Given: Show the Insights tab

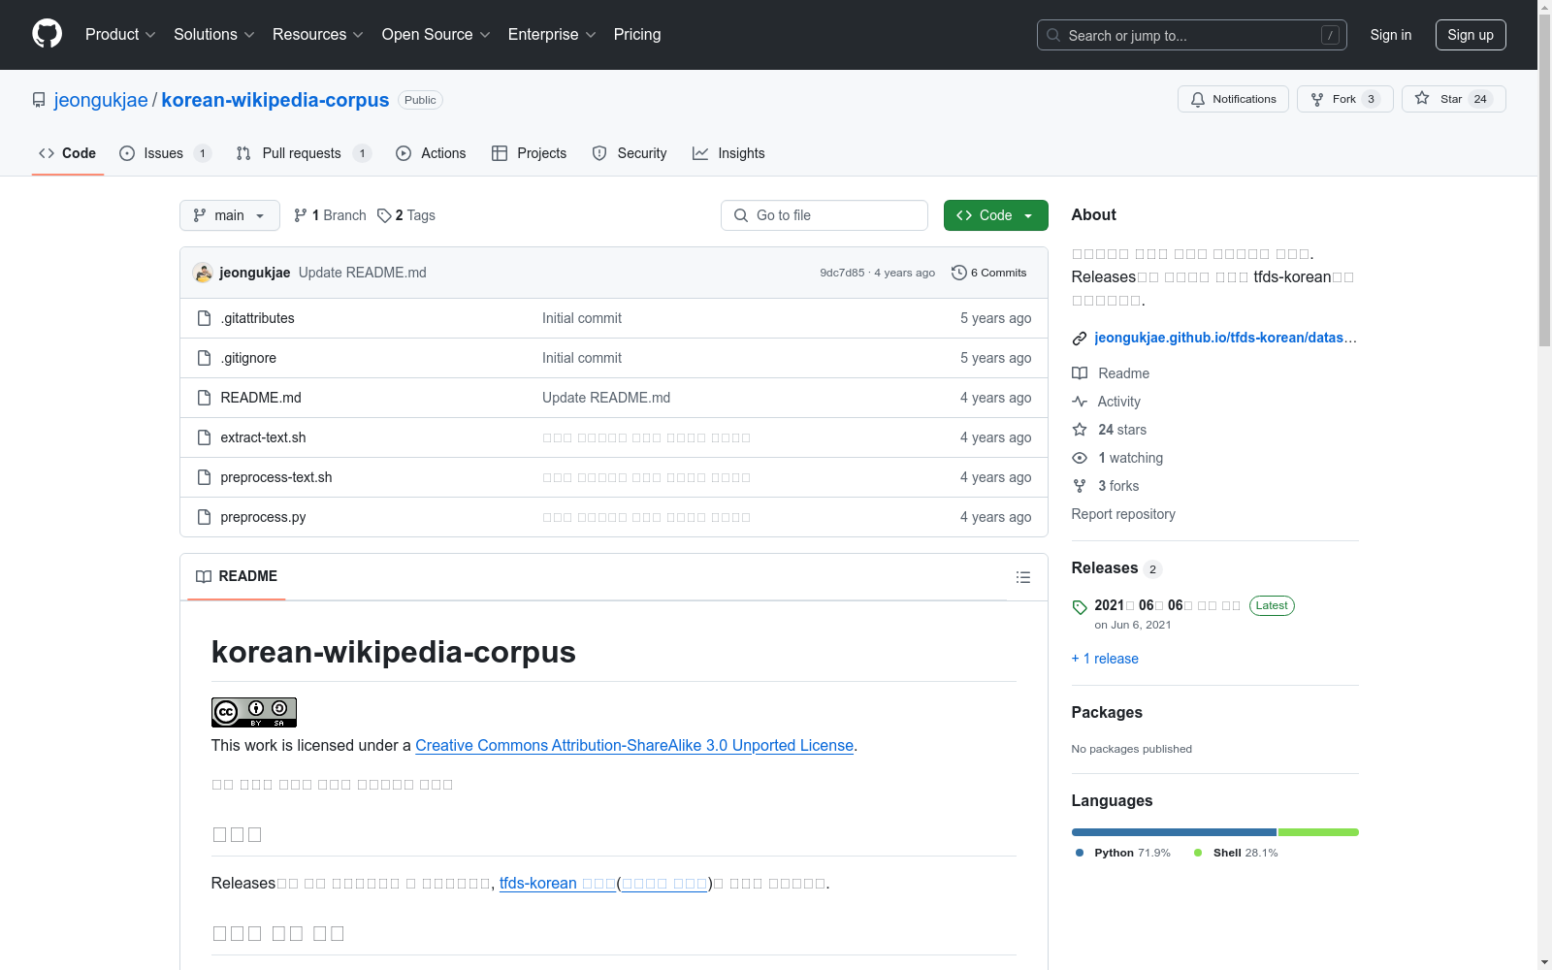Looking at the screenshot, I should click(728, 153).
